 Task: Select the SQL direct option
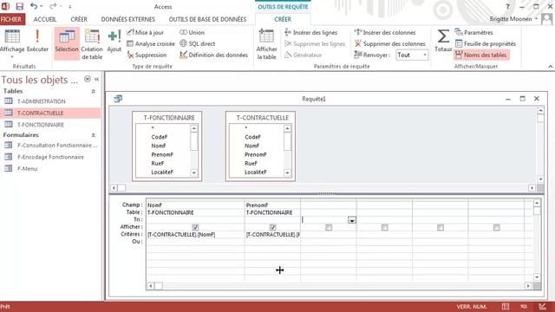coord(198,44)
